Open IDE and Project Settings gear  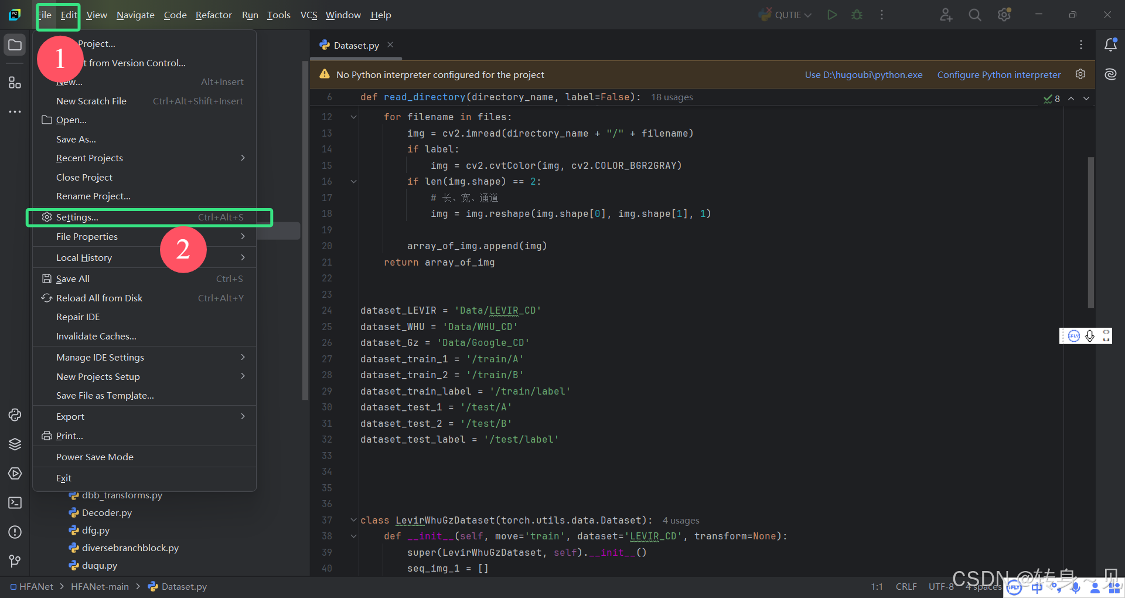coord(1004,15)
